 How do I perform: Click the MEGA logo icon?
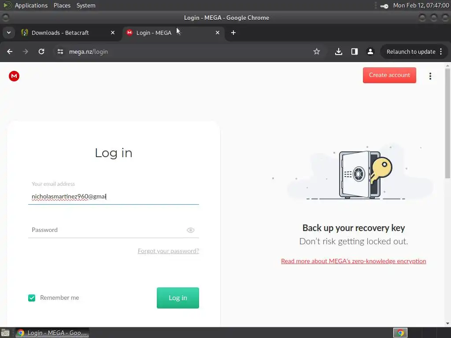click(14, 76)
